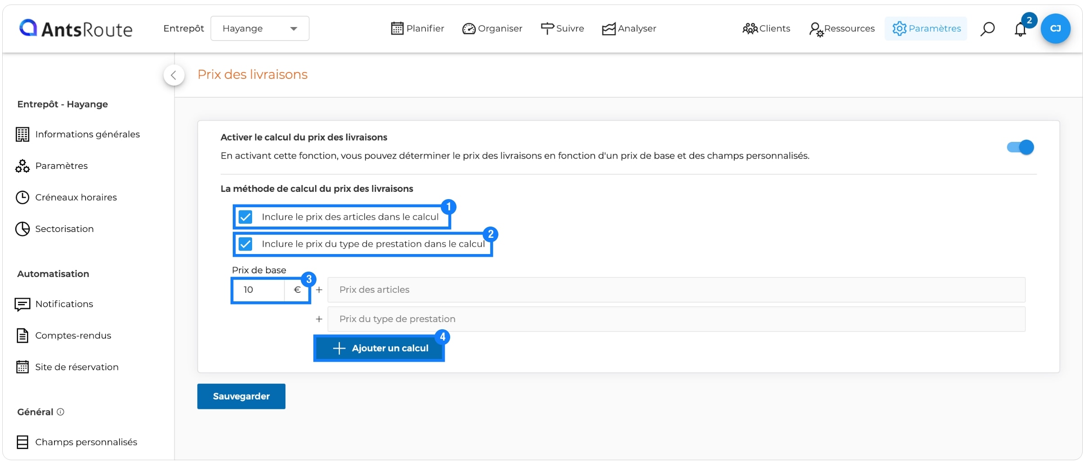Open Paramètres in the top navigation
1085x468 pixels.
(926, 28)
